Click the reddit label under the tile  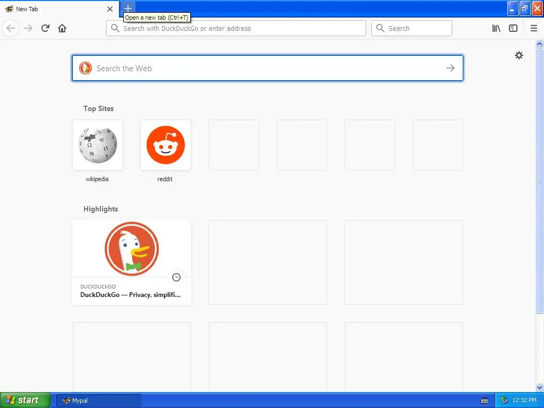pyautogui.click(x=165, y=179)
